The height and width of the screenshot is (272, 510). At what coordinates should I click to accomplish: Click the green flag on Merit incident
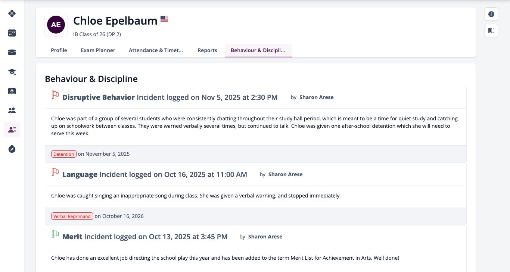pos(55,234)
